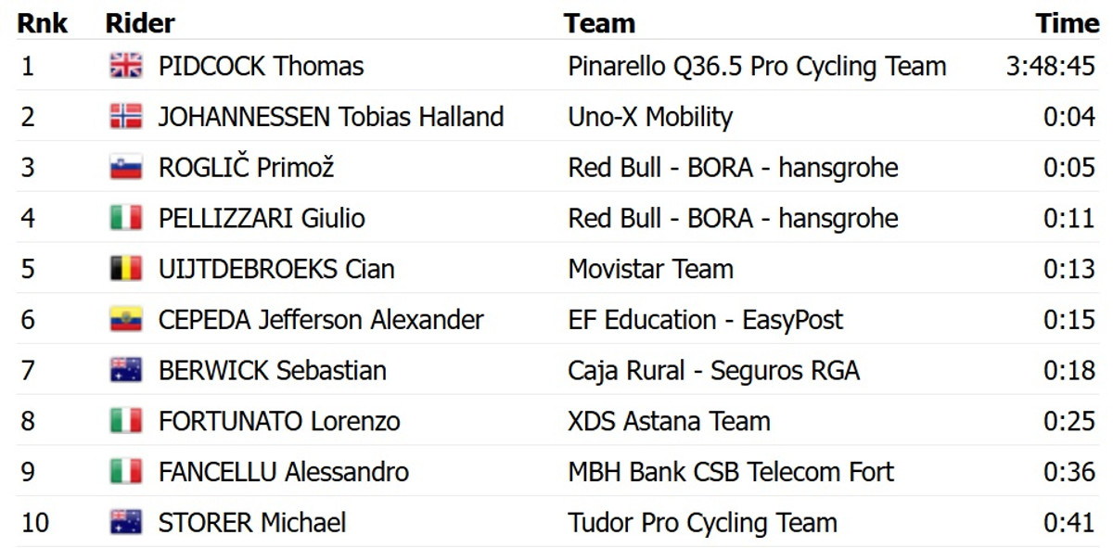1113x548 pixels.
Task: View the Movistar Team page
Action: [650, 269]
